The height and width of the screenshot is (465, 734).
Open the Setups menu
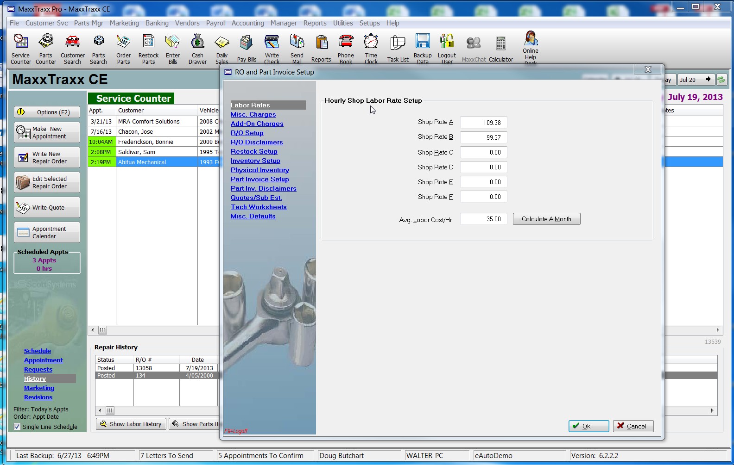click(369, 23)
